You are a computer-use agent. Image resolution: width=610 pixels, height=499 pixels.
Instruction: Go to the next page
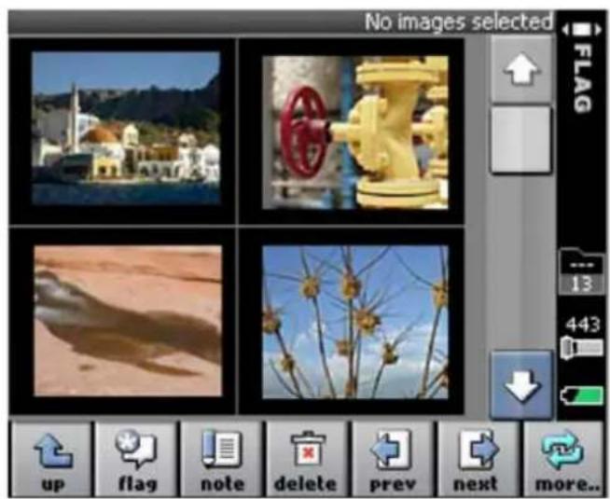(x=478, y=460)
